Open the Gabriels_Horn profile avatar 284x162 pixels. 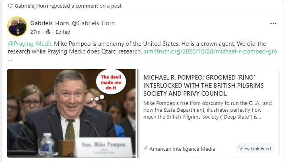(x=17, y=27)
